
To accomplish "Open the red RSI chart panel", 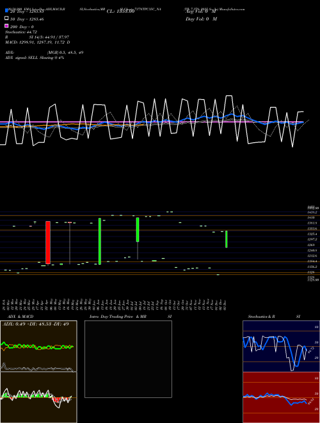I will [281, 397].
